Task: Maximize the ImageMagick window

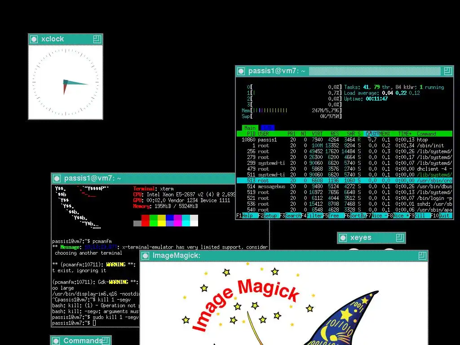Action: pos(422,256)
